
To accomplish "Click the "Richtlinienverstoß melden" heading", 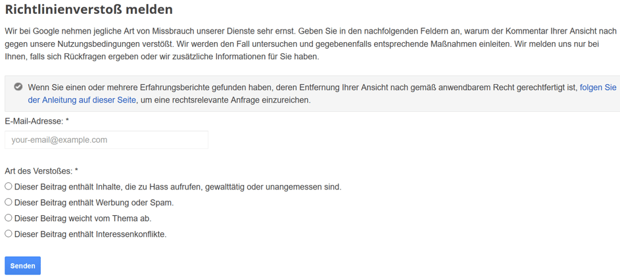I will coord(89,9).
